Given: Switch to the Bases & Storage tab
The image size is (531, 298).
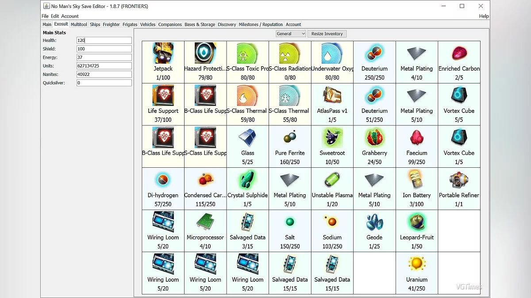Looking at the screenshot, I should pyautogui.click(x=200, y=25).
